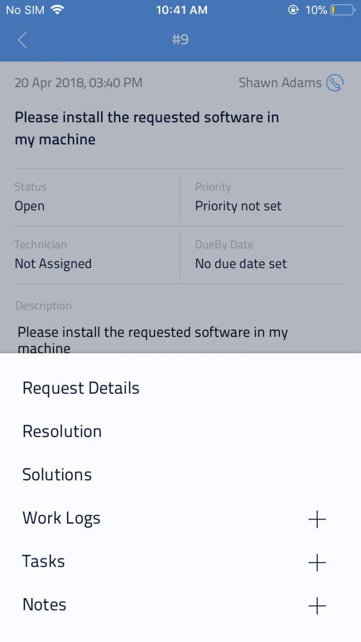Viewport: 361px width, 642px height.
Task: Set priority via Priority not set field
Action: pyautogui.click(x=238, y=206)
